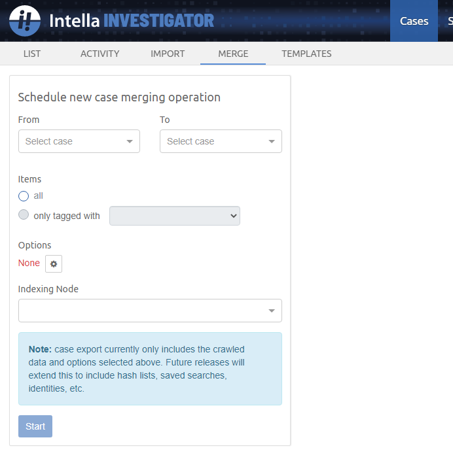Expand the tag selection combo box
453x476 pixels.
click(175, 216)
